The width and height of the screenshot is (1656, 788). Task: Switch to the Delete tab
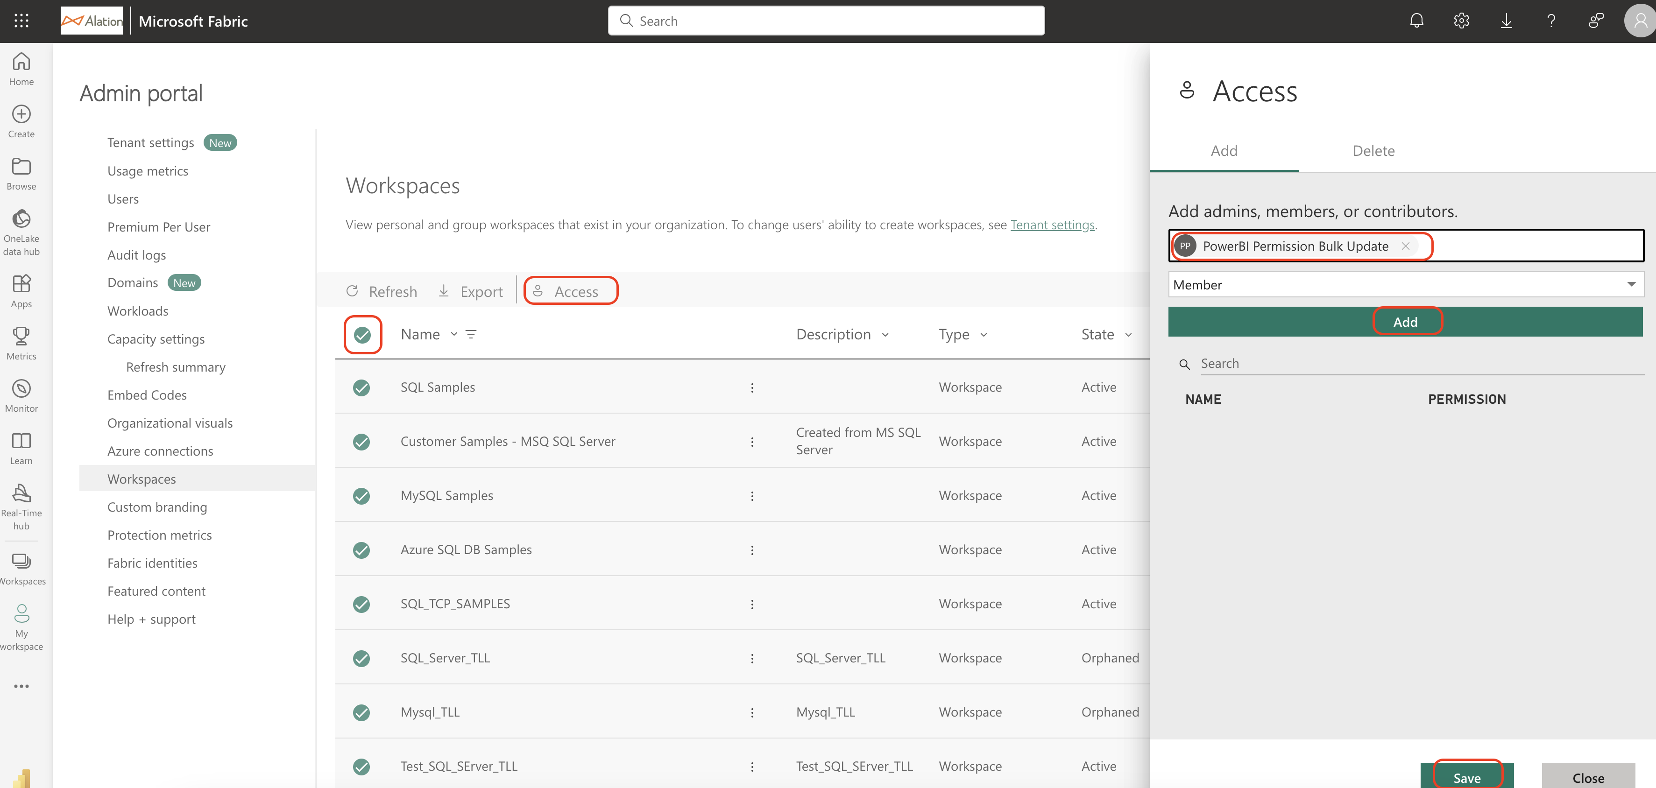click(x=1374, y=150)
